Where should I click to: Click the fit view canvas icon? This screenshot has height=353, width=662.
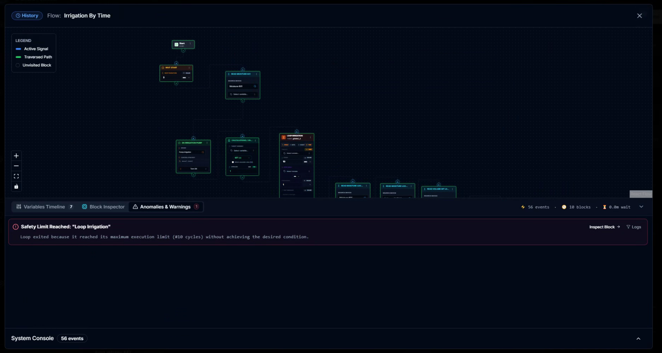16,176
